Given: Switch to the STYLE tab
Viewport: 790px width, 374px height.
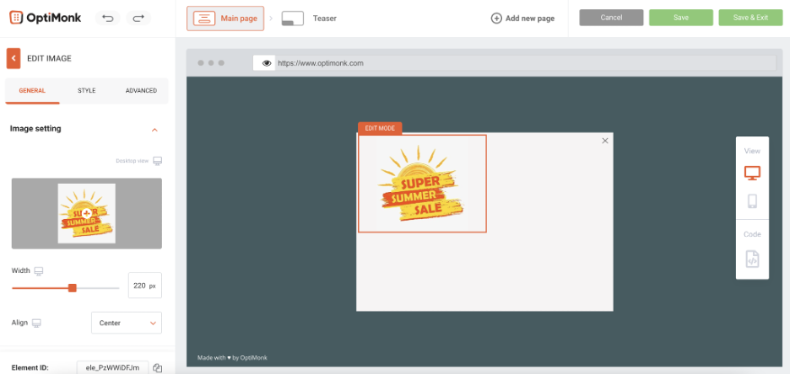Looking at the screenshot, I should coord(87,91).
